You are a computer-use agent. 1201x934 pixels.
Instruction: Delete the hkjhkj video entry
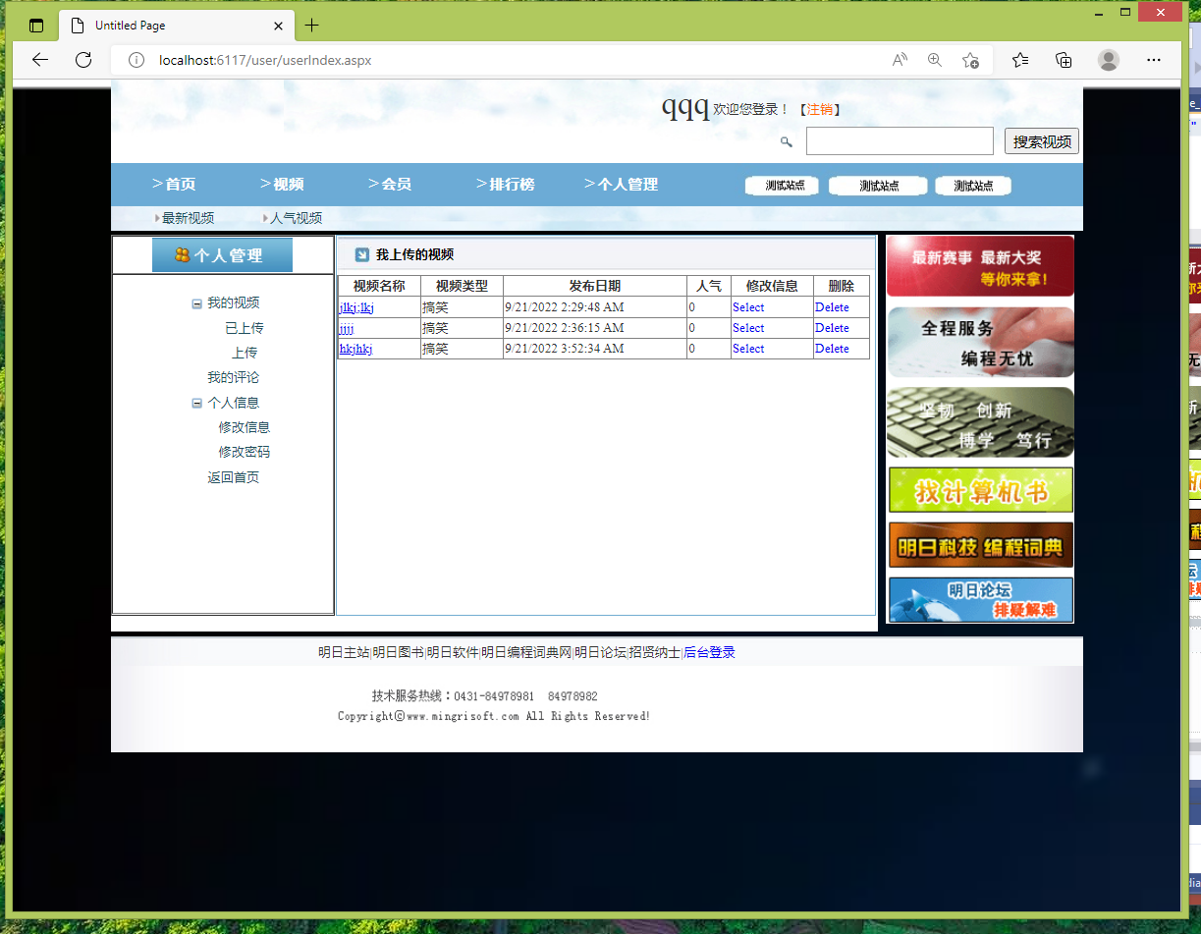[830, 348]
